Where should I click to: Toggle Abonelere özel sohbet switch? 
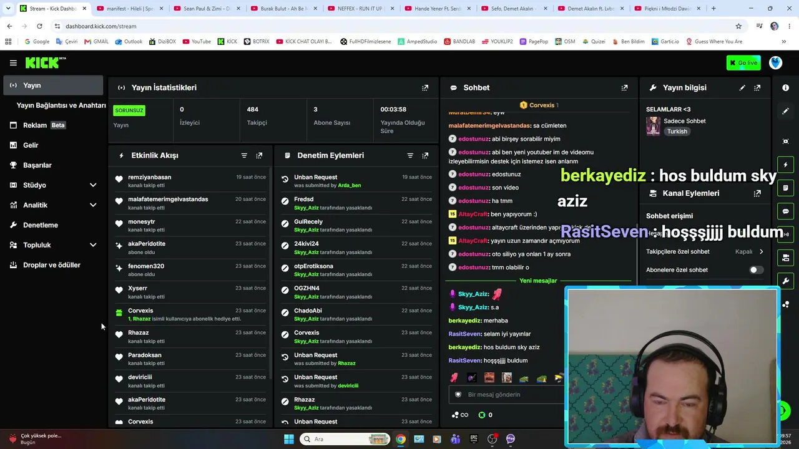pos(755,270)
